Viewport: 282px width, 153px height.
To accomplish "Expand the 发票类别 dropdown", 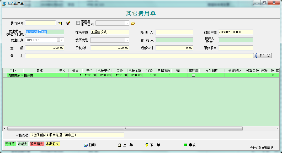I will (127, 40).
